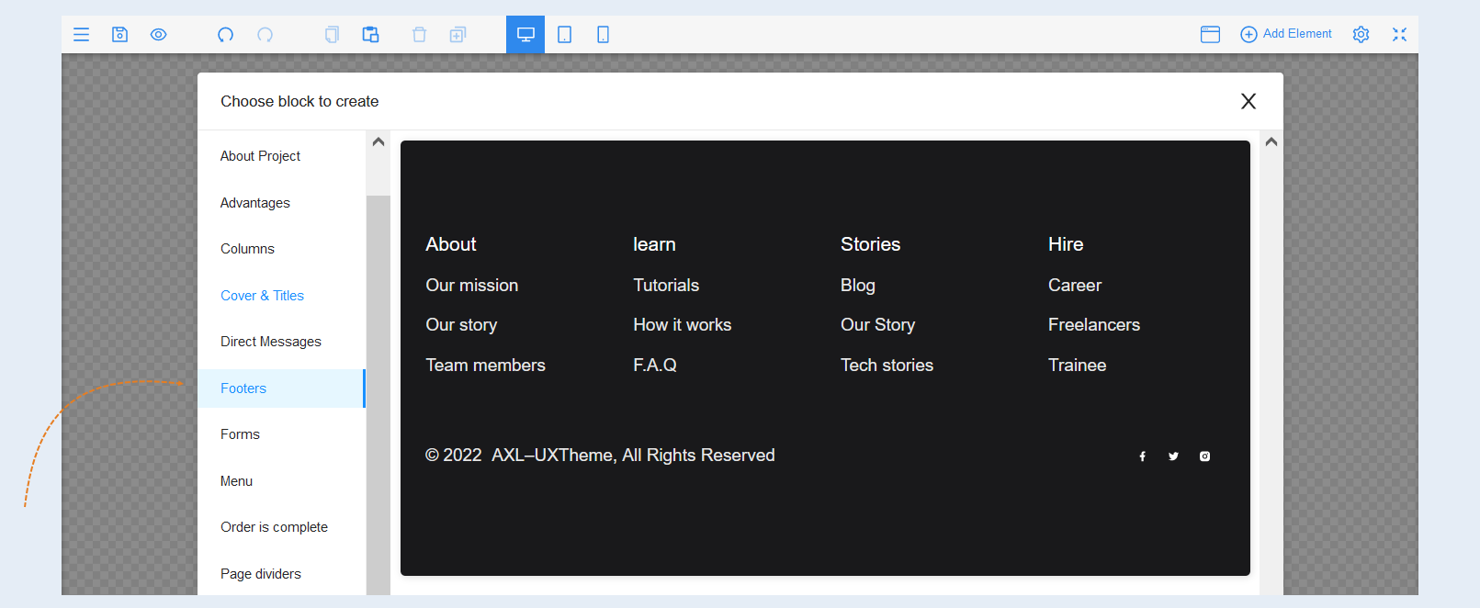Switch to mobile phone view mode
Image resolution: width=1480 pixels, height=608 pixels.
pos(603,34)
